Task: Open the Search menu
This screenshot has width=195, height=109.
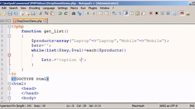Action: [x=13, y=8]
